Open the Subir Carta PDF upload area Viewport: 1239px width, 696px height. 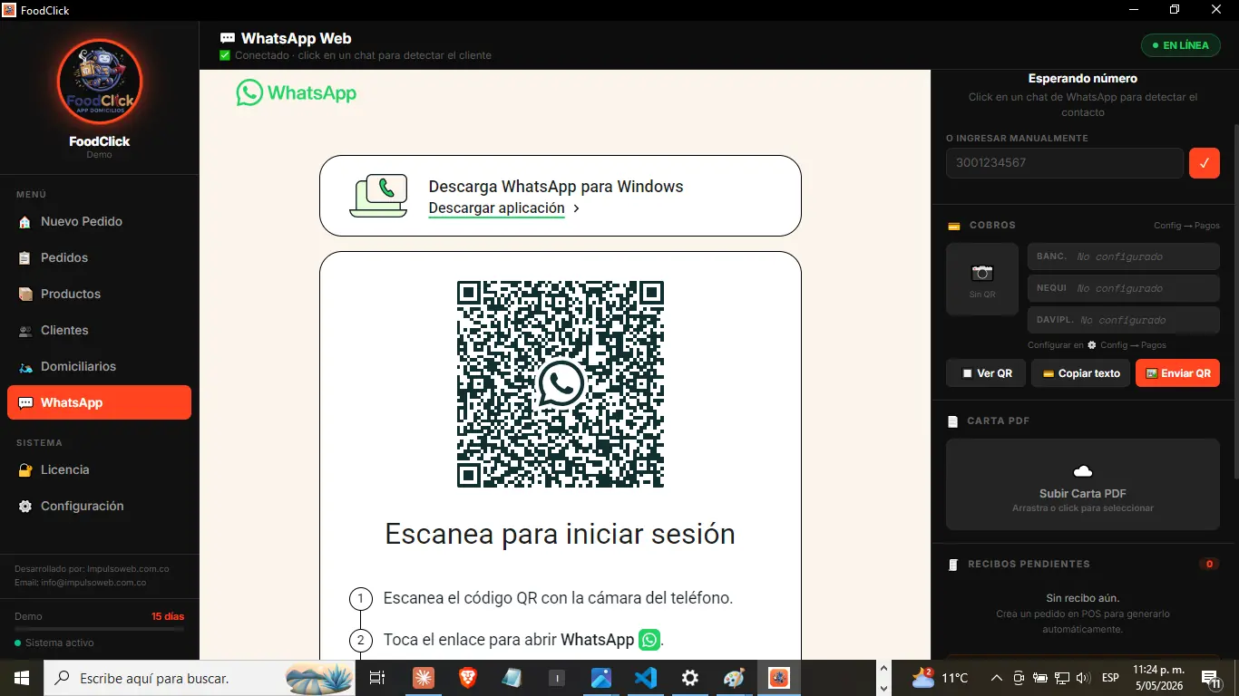tap(1083, 485)
